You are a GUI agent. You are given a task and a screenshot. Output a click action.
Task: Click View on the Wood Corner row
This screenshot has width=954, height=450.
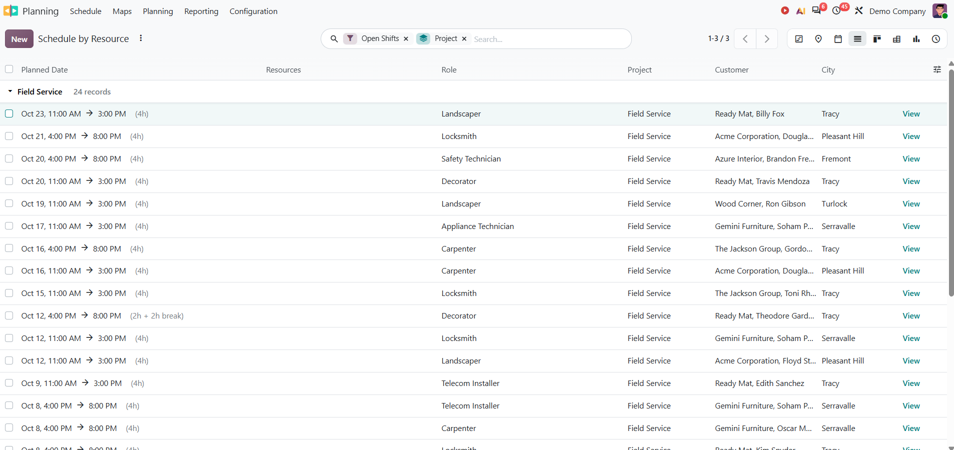[911, 204]
